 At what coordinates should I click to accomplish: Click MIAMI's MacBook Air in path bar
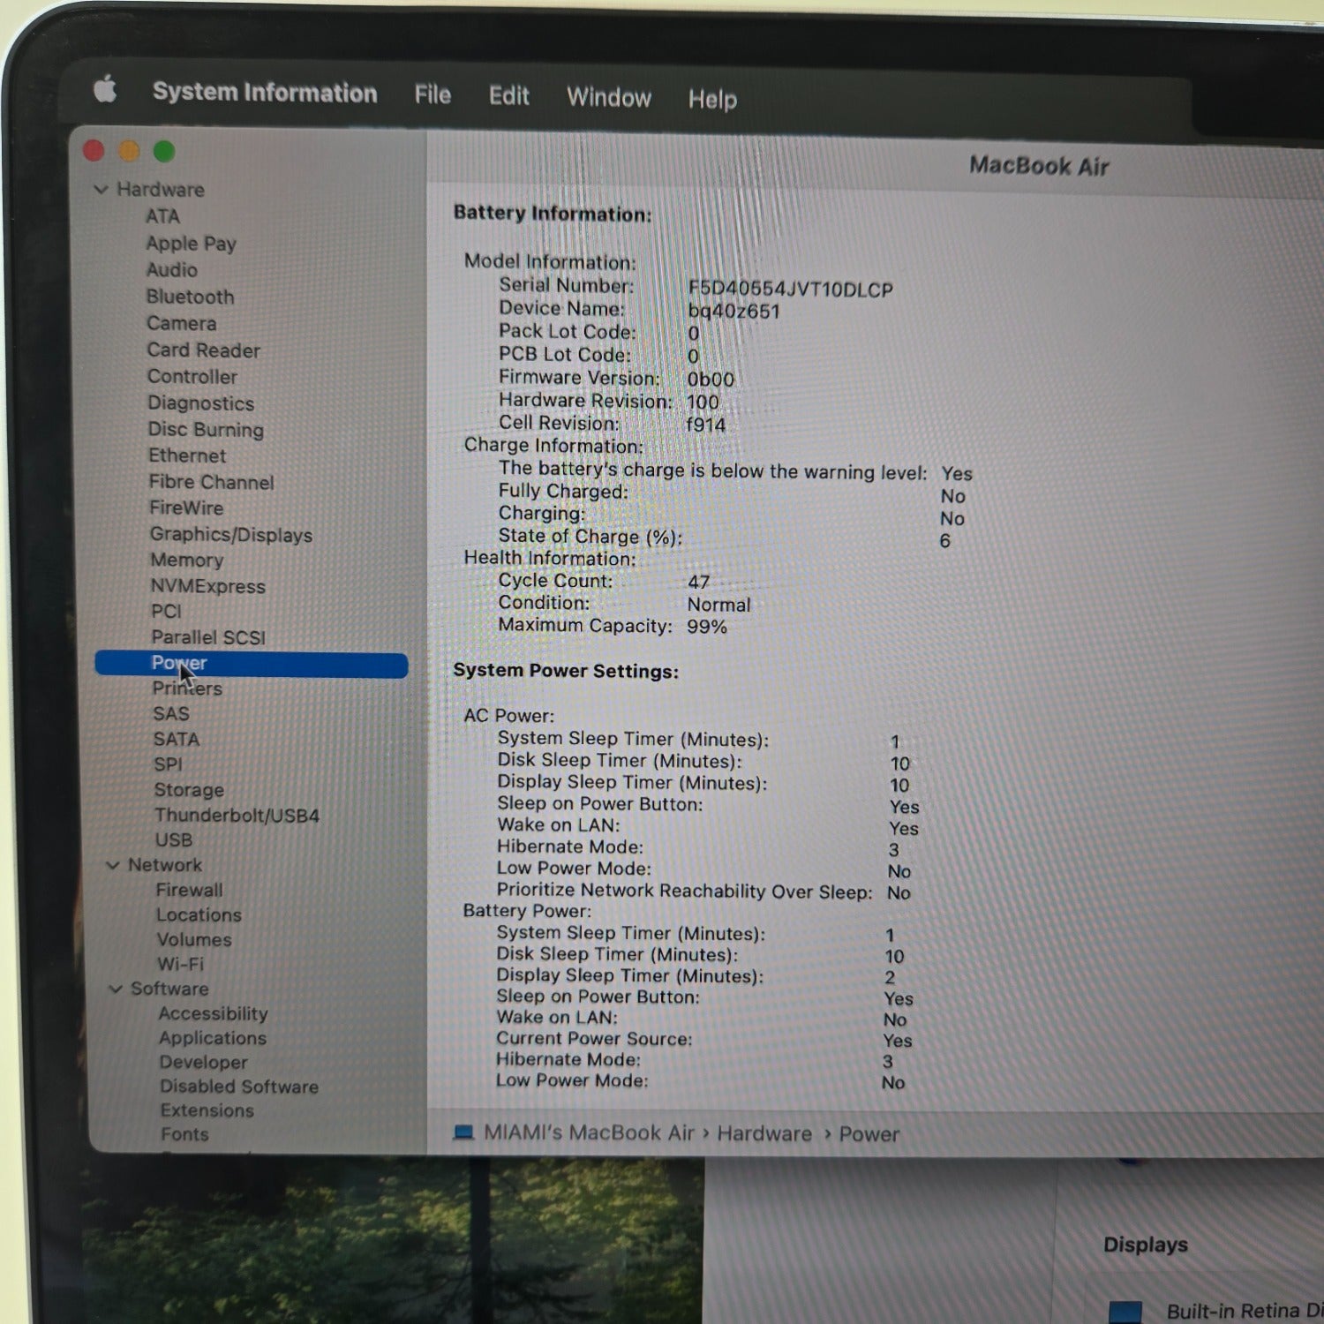[x=589, y=1132]
